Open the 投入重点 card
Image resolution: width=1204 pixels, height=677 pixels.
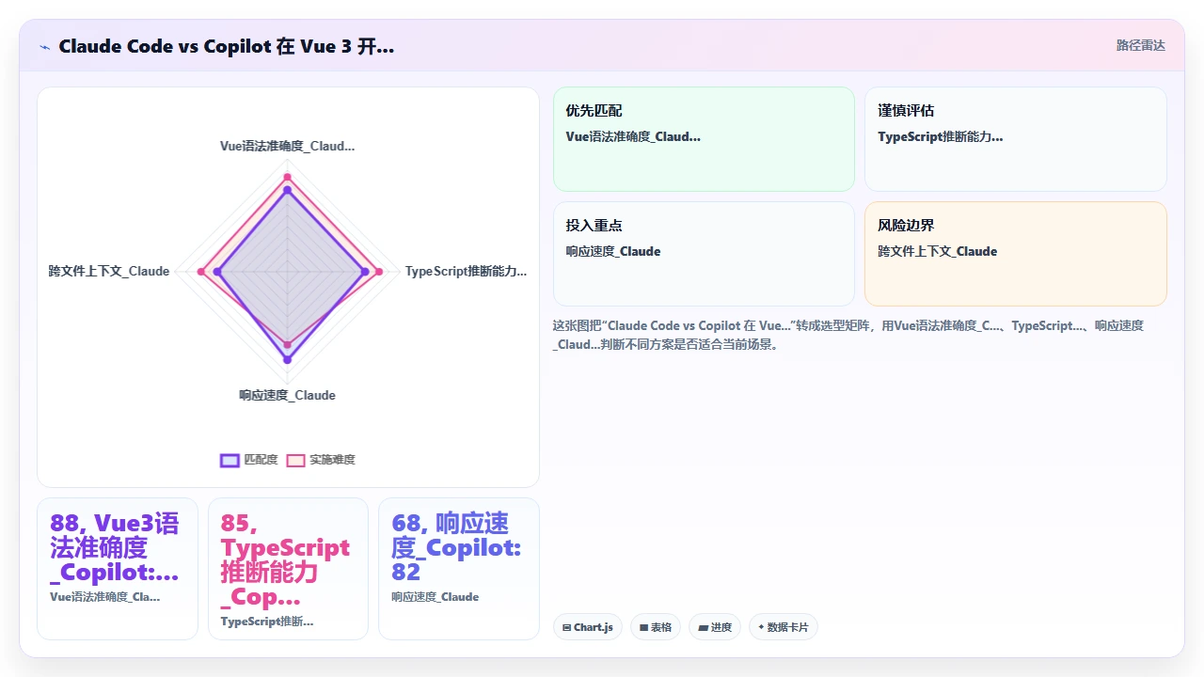click(x=704, y=254)
